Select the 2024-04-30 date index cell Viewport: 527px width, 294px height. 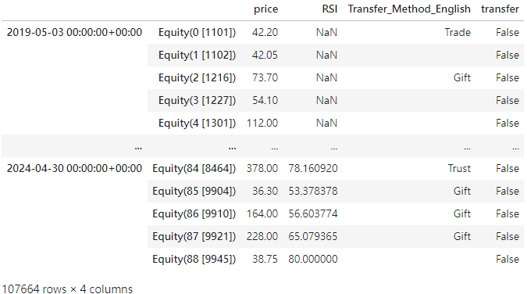click(x=74, y=168)
